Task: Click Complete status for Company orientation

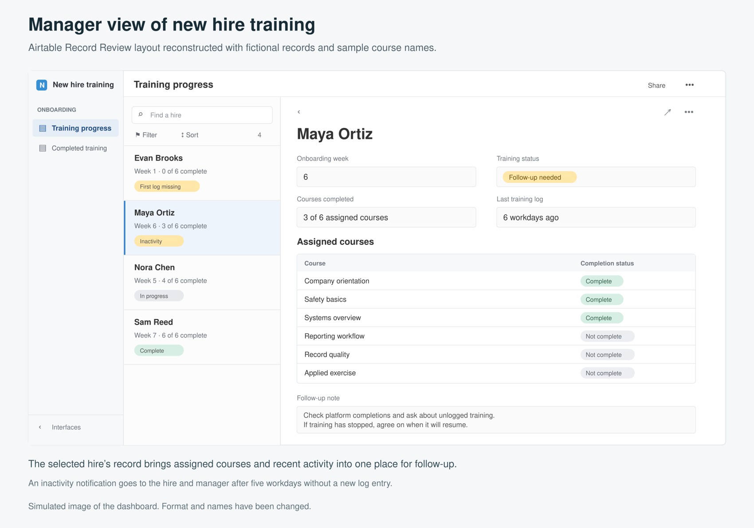Action: click(601, 281)
